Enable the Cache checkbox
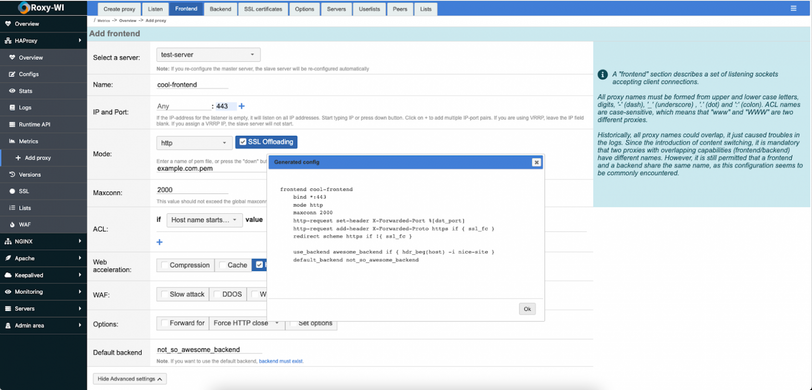The width and height of the screenshot is (812, 390). coord(222,265)
